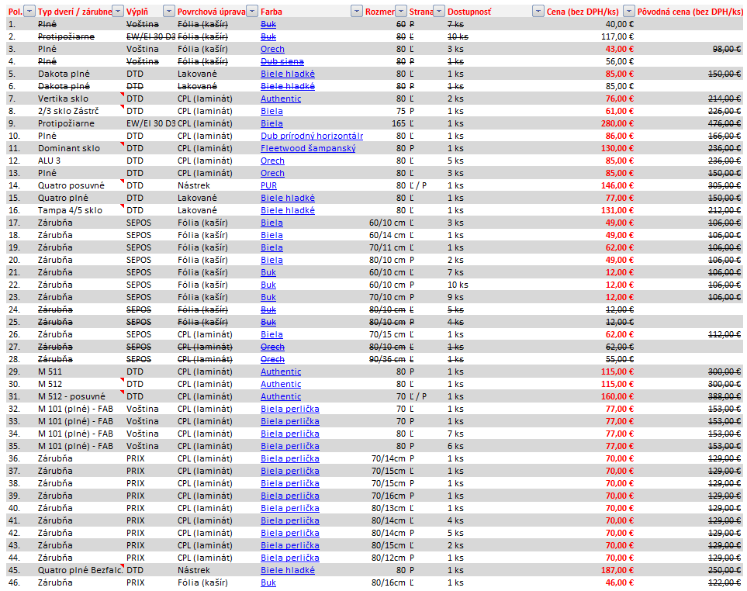Viewport: 747px width, 591px height.
Task: Follow the Biele hladké link in row 5
Action: 288,74
